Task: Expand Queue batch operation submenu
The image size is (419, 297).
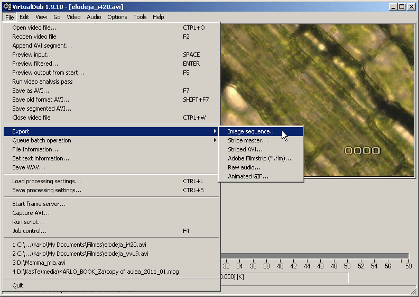Action: pos(111,140)
